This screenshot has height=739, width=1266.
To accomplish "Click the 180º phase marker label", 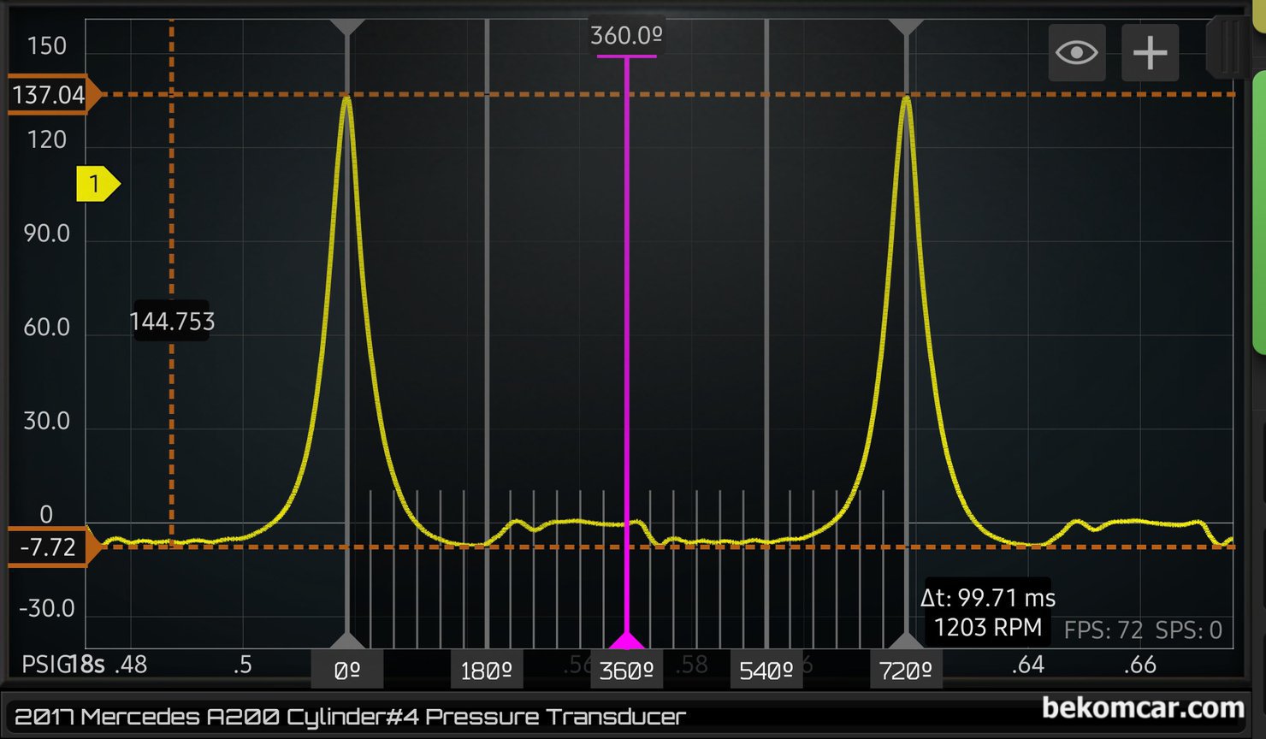I will pyautogui.click(x=486, y=671).
